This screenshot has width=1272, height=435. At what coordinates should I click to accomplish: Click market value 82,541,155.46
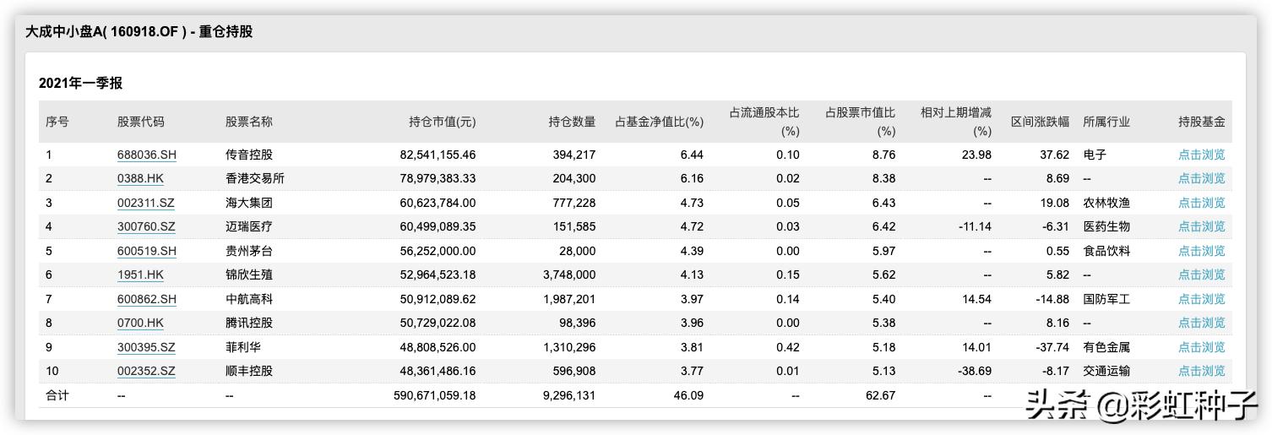[x=438, y=155]
